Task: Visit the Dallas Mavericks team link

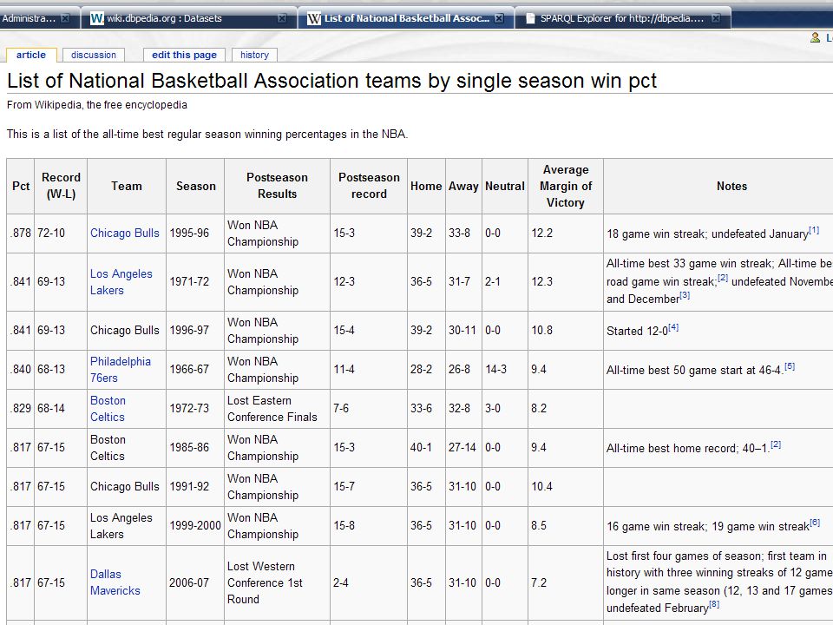Action: (x=115, y=582)
